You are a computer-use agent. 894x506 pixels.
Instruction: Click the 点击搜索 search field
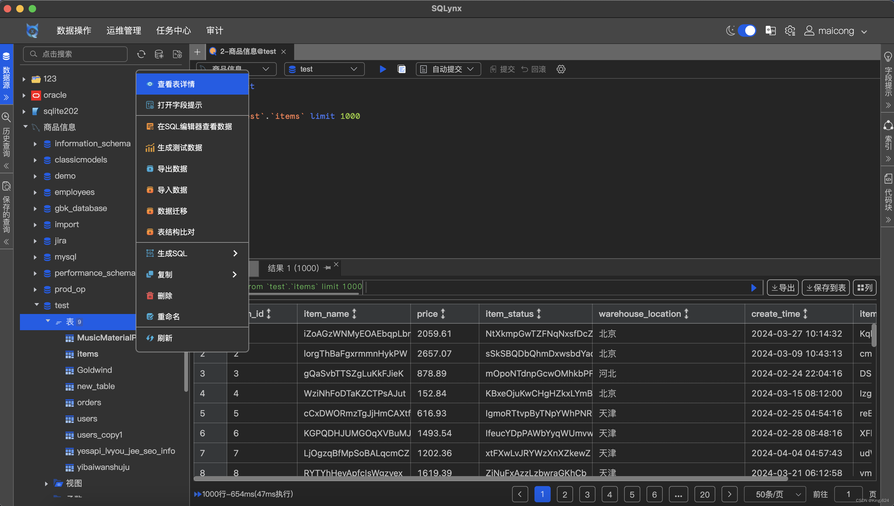[75, 54]
